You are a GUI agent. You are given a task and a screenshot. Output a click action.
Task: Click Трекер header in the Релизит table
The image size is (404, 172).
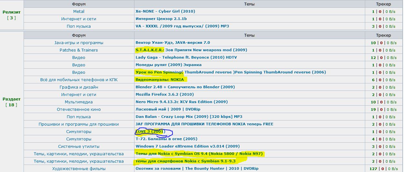click(x=383, y=4)
